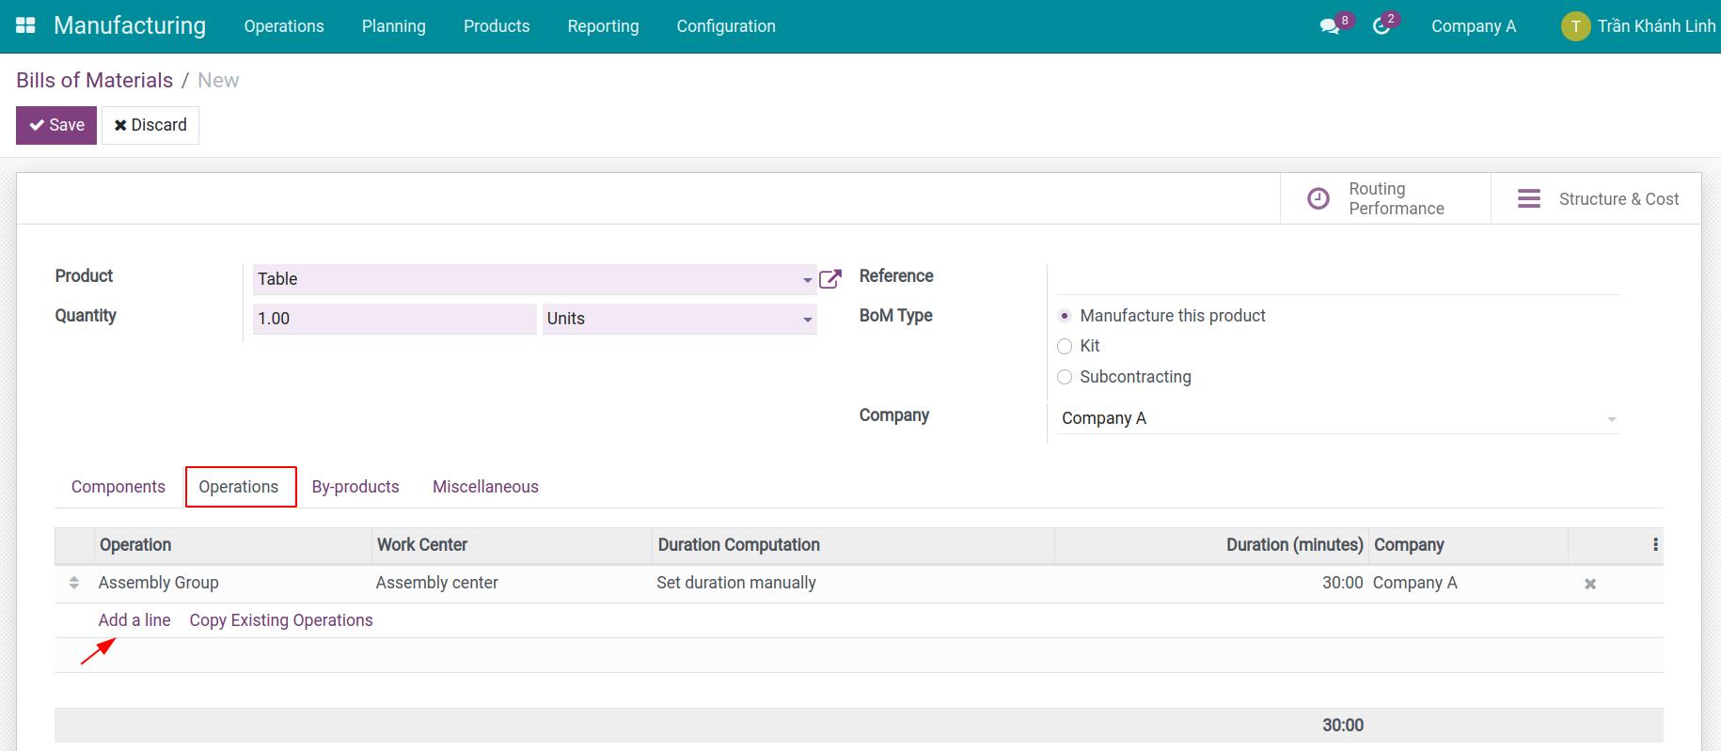Click the Reference input field
Screen dimensions: 1721x751
1339,279
